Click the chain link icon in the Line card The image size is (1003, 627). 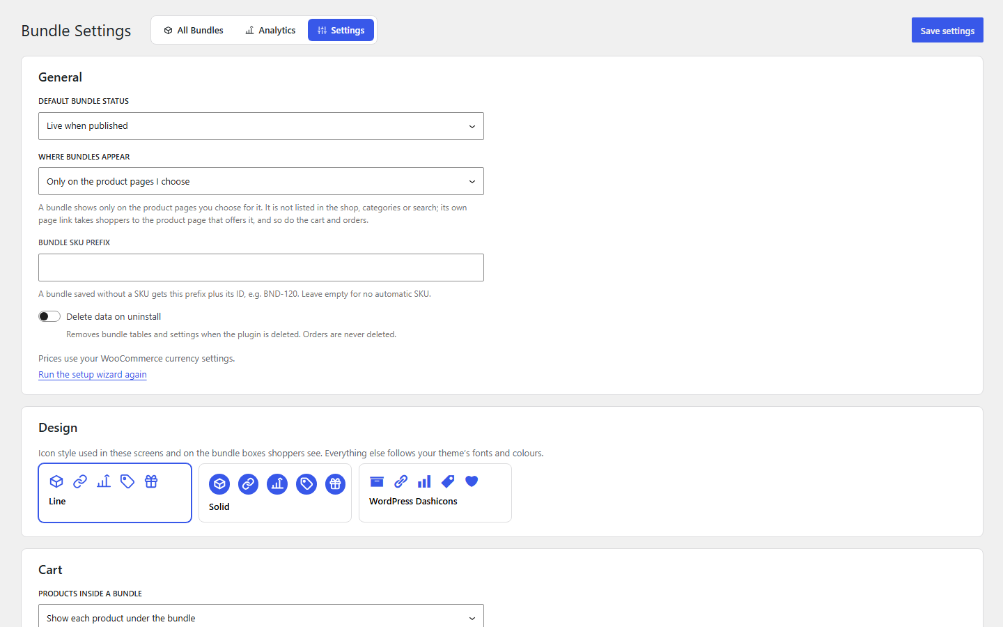pyautogui.click(x=80, y=481)
